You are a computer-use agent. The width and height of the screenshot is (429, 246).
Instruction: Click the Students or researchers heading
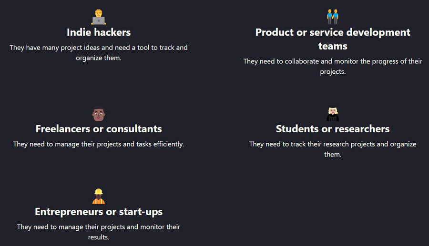(333, 129)
